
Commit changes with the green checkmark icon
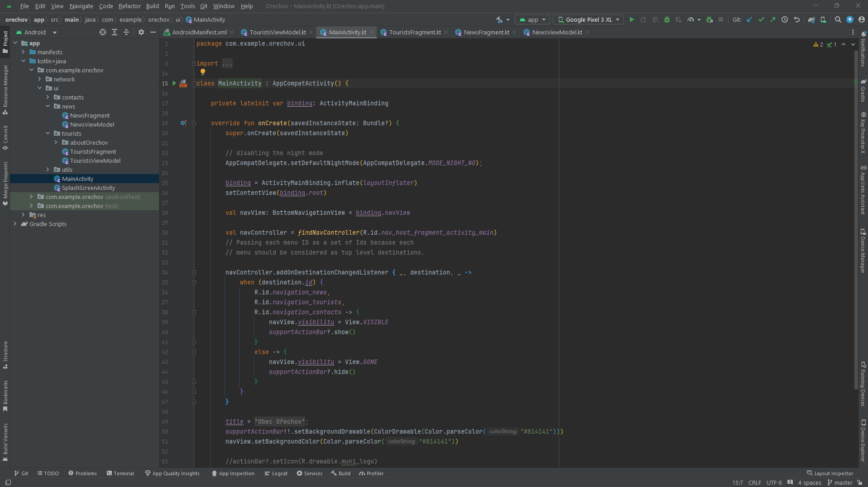coord(761,19)
